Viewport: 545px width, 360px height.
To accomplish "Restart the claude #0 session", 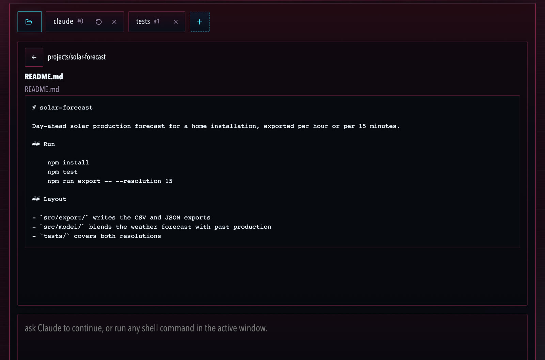I will click(x=99, y=22).
